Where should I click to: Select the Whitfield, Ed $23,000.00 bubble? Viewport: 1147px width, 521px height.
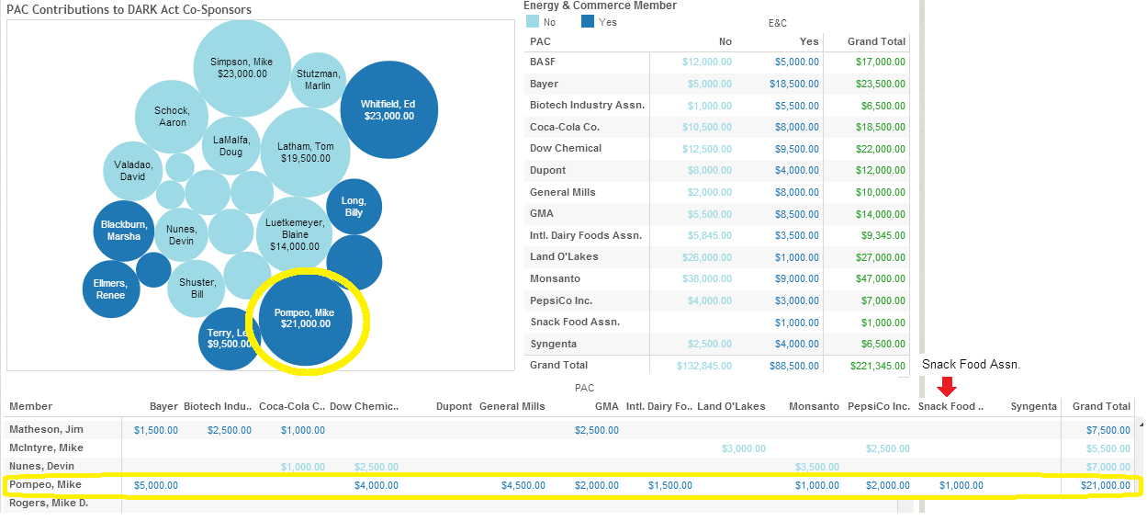(x=389, y=109)
